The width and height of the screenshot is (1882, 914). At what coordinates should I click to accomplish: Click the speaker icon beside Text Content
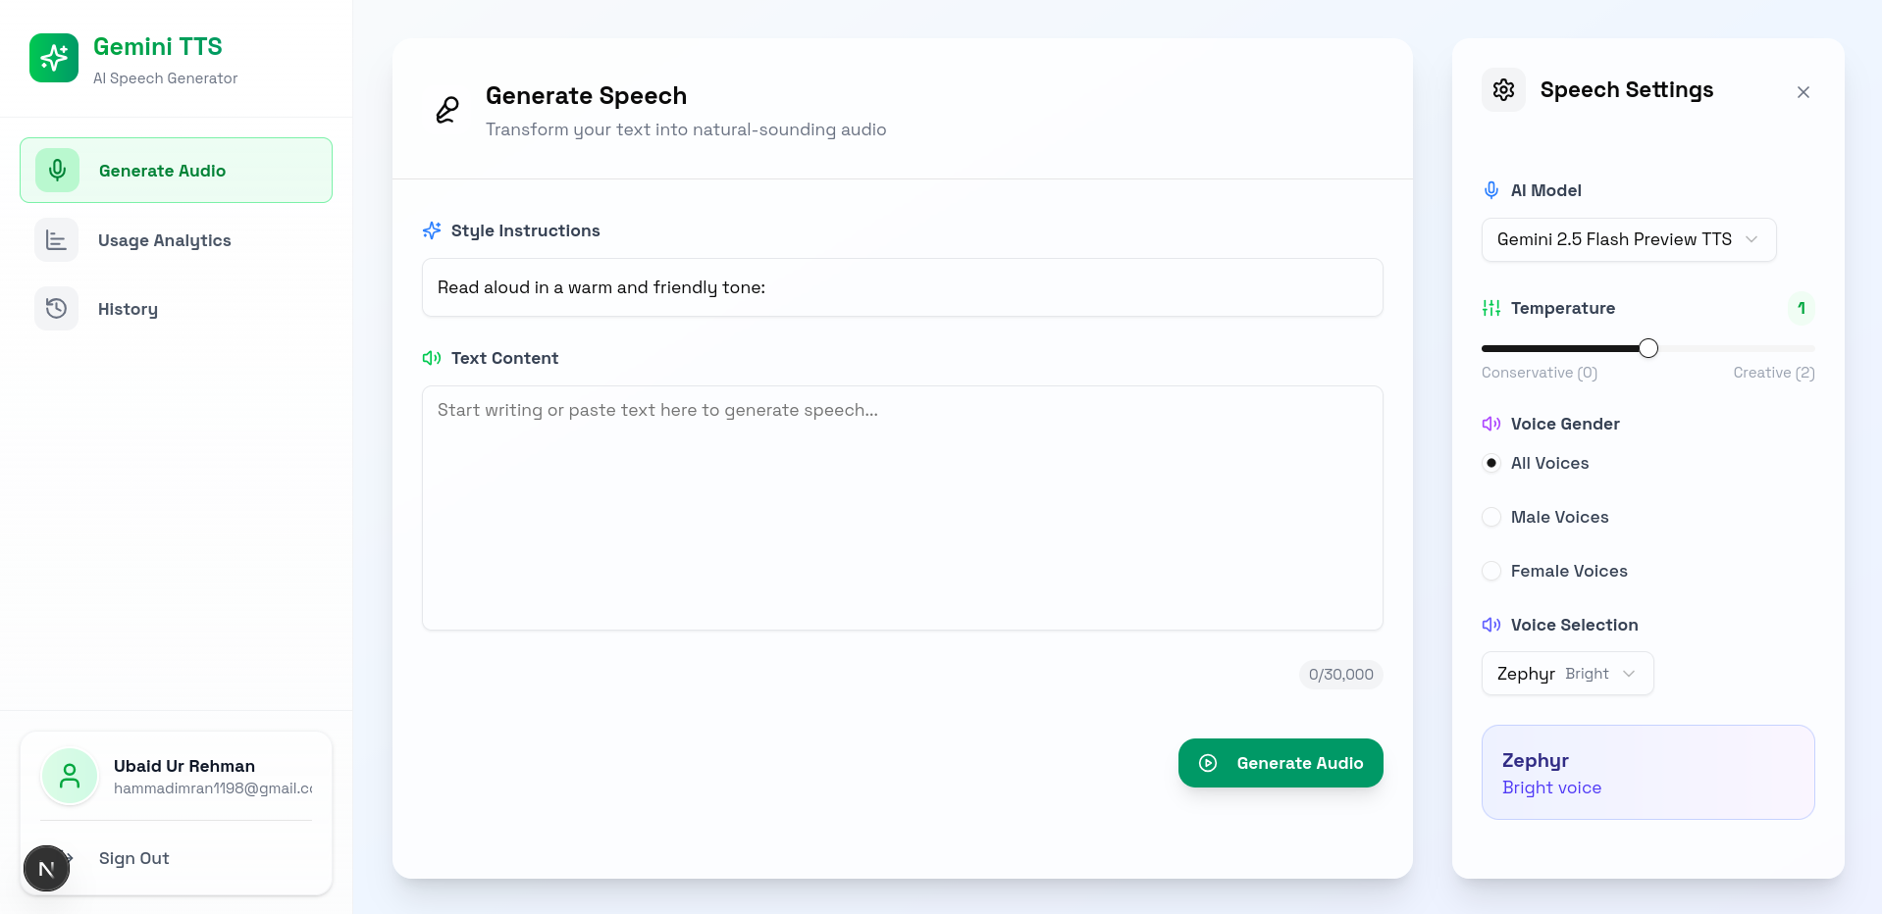(431, 358)
